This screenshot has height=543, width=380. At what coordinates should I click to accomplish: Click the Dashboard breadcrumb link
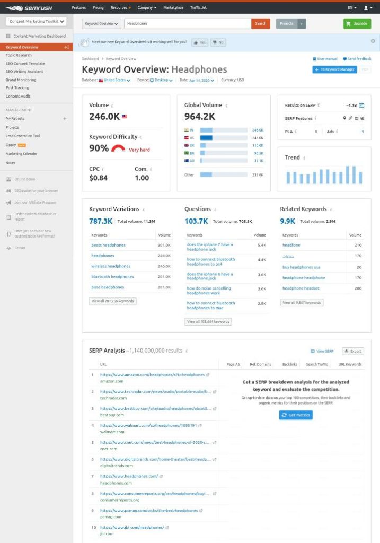90,59
